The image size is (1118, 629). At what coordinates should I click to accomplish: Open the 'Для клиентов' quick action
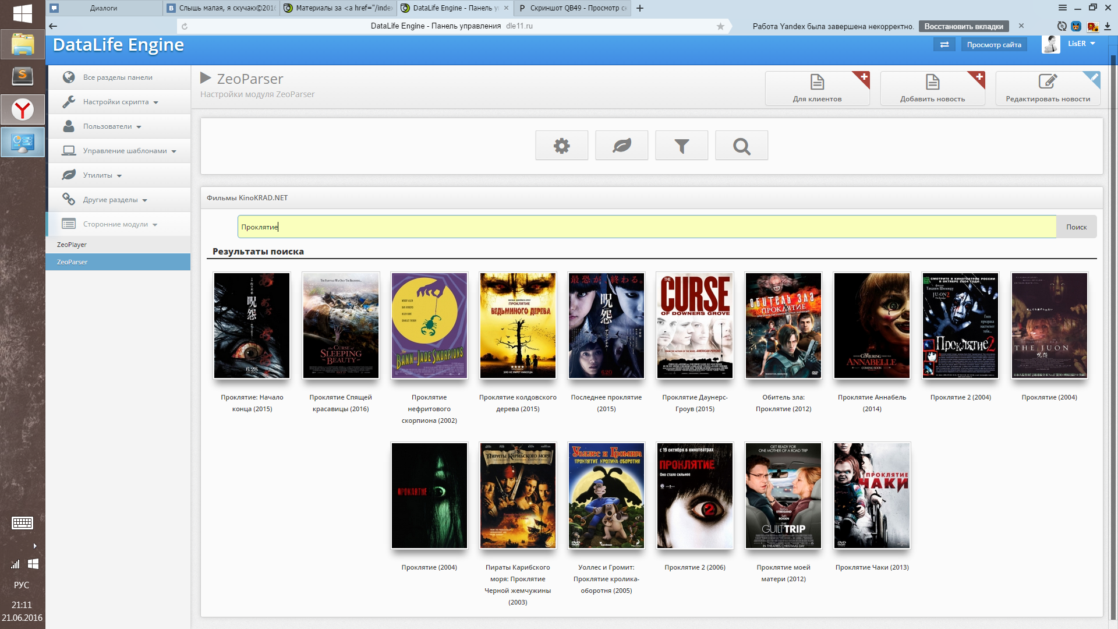tap(817, 88)
